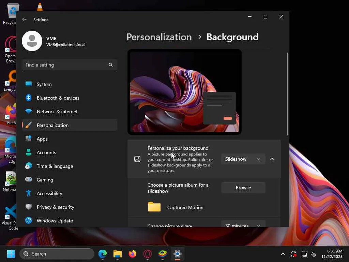This screenshot has height=262, width=349.
Task: Open the Slideshow background type dropdown
Action: 243,159
